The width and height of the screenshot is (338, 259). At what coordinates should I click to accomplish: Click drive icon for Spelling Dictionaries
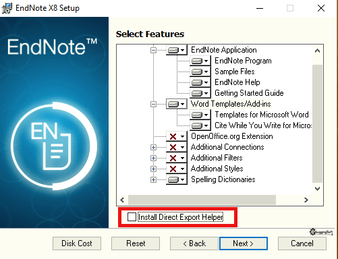click(173, 179)
